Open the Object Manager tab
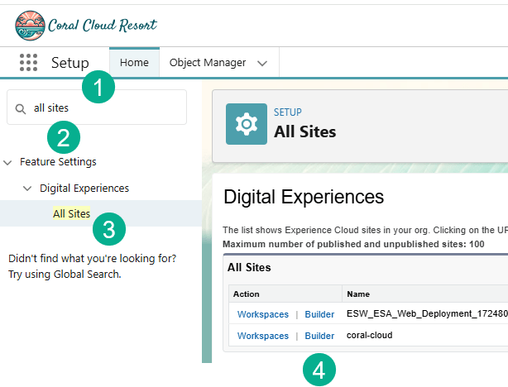 (x=208, y=63)
